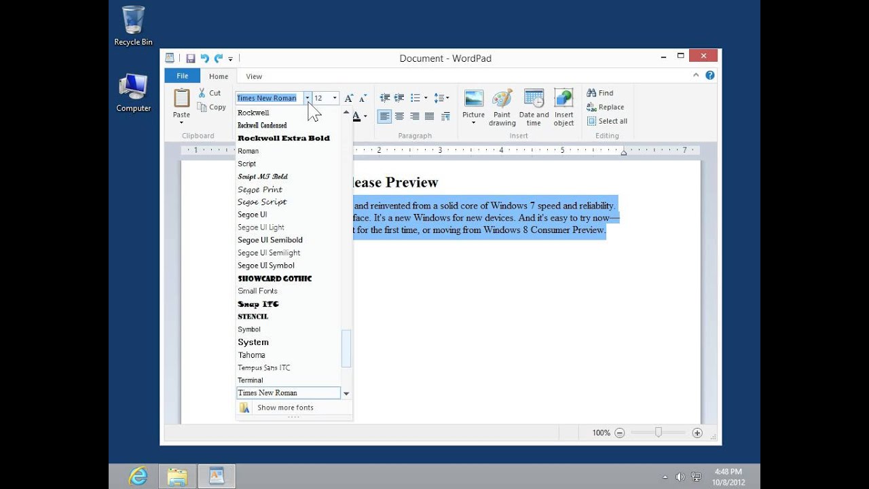Viewport: 869px width, 489px height.
Task: Click the Paste clipboard icon
Action: coord(181,98)
